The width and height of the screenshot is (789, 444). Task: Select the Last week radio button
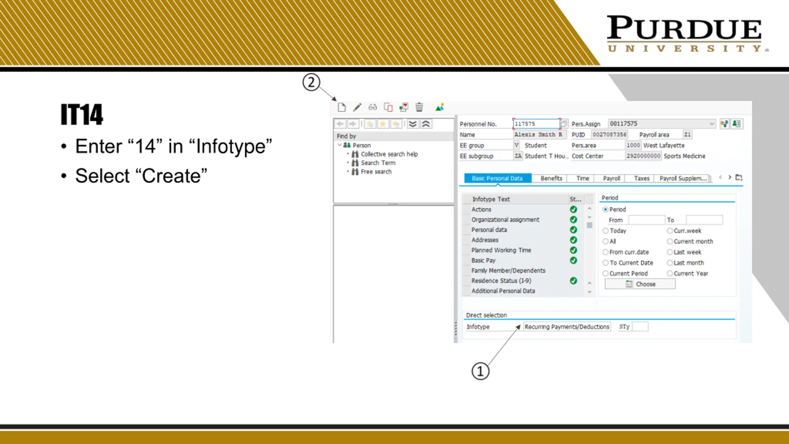[x=670, y=252]
